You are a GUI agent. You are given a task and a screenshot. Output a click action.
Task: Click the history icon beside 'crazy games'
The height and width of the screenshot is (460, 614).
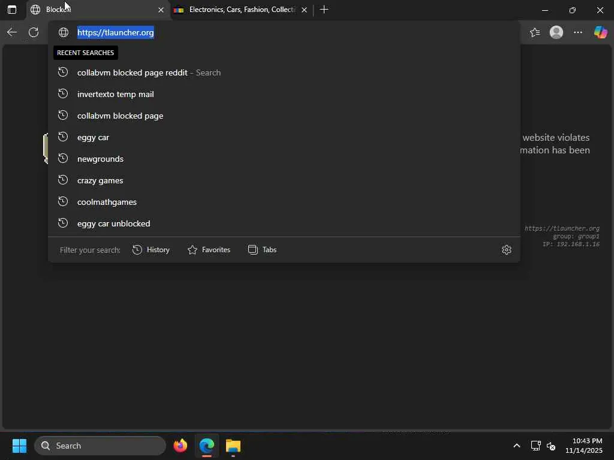[63, 180]
